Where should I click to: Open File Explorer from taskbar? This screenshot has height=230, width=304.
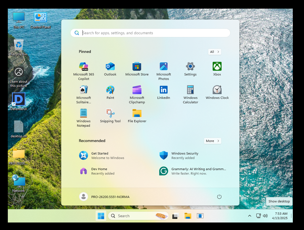click(188, 216)
